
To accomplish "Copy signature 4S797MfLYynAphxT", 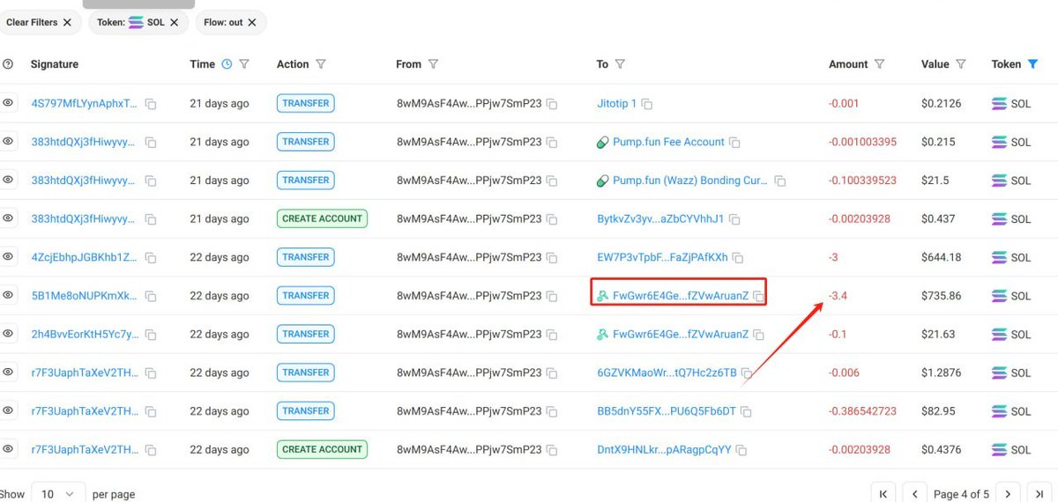I will point(151,104).
